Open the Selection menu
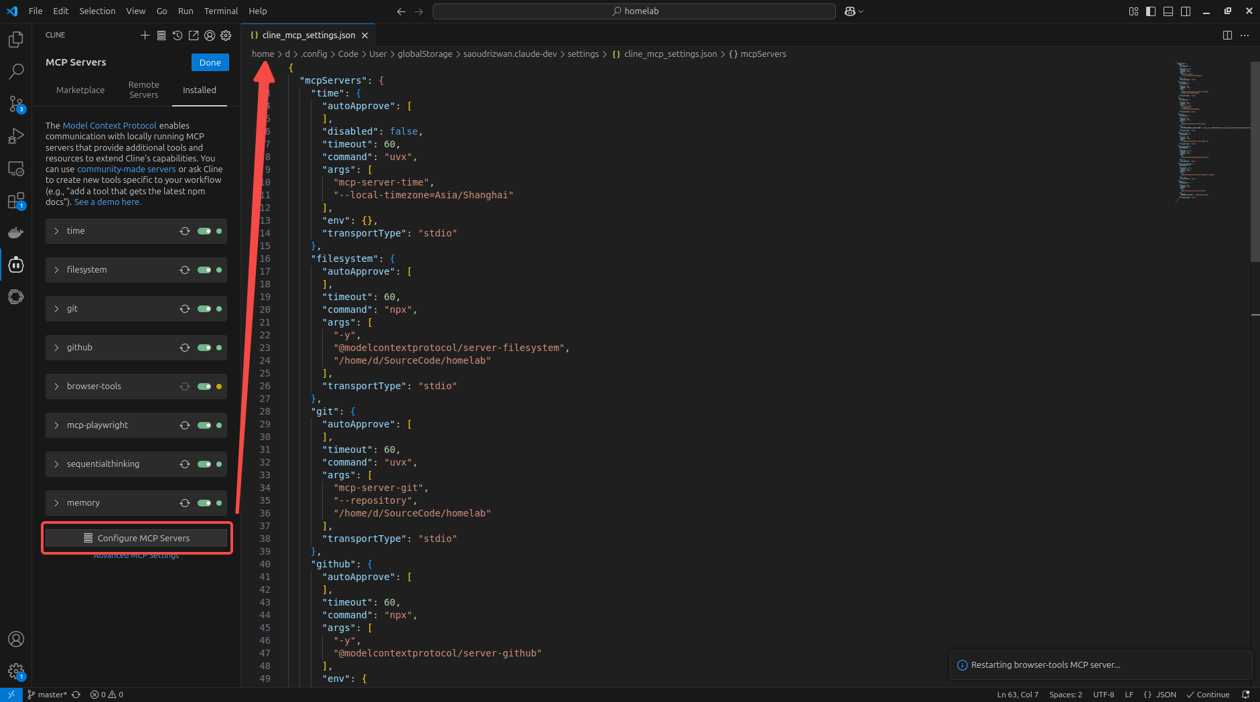This screenshot has height=702, width=1260. [97, 11]
